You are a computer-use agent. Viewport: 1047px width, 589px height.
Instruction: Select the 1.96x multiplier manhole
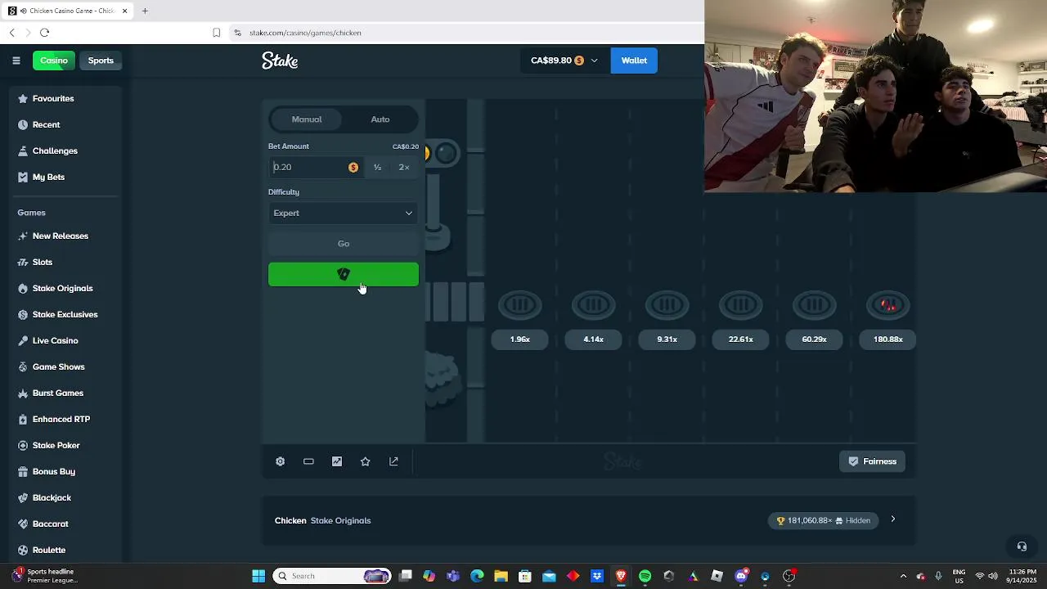click(x=520, y=305)
